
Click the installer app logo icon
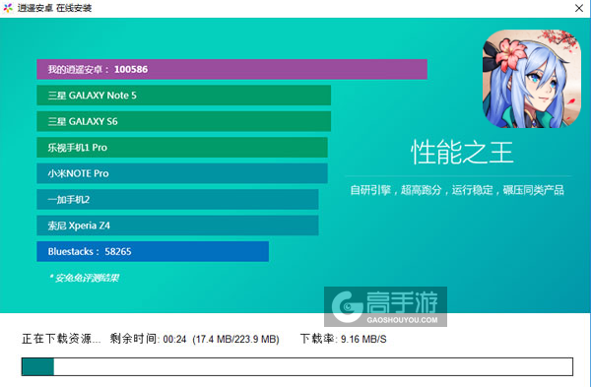[8, 8]
